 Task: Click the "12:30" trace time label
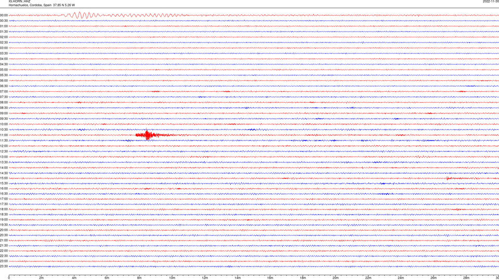4,151
